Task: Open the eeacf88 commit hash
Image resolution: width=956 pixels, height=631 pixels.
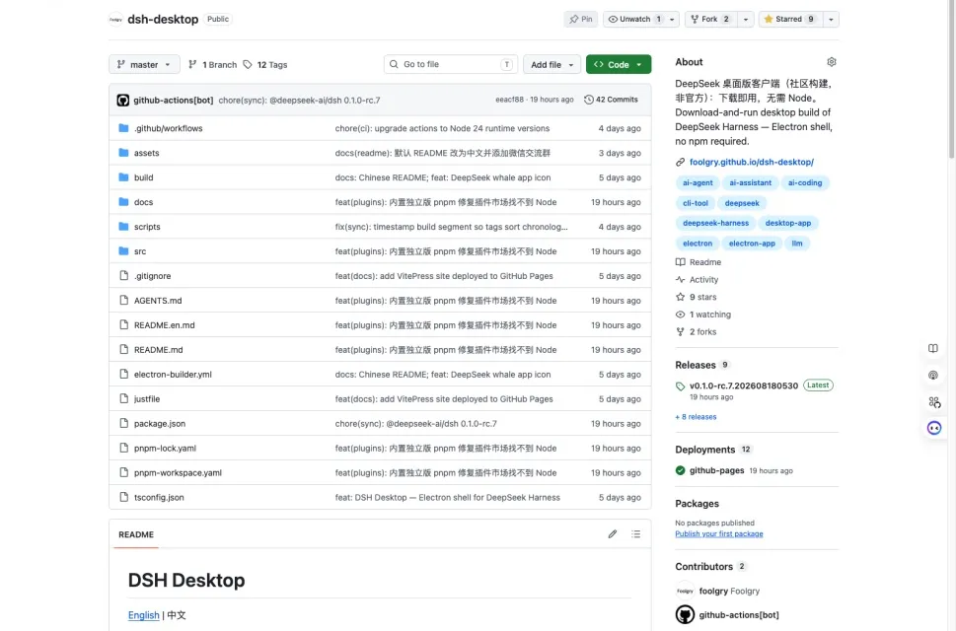Action: [509, 100]
